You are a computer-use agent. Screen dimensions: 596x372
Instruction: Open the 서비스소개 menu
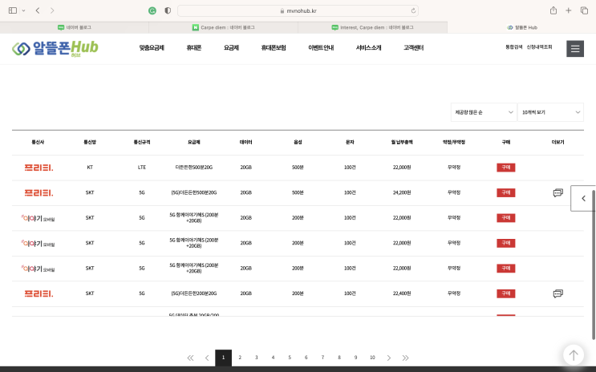368,47
